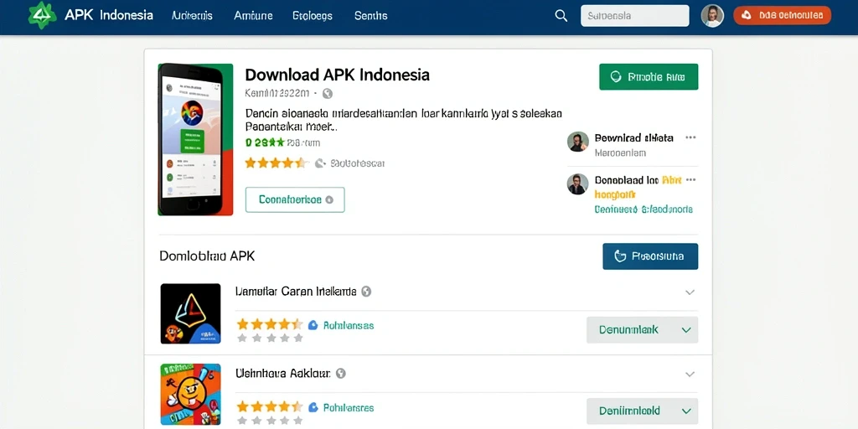Open the orange cartoon app thumbnail
858x429 pixels.
(190, 395)
